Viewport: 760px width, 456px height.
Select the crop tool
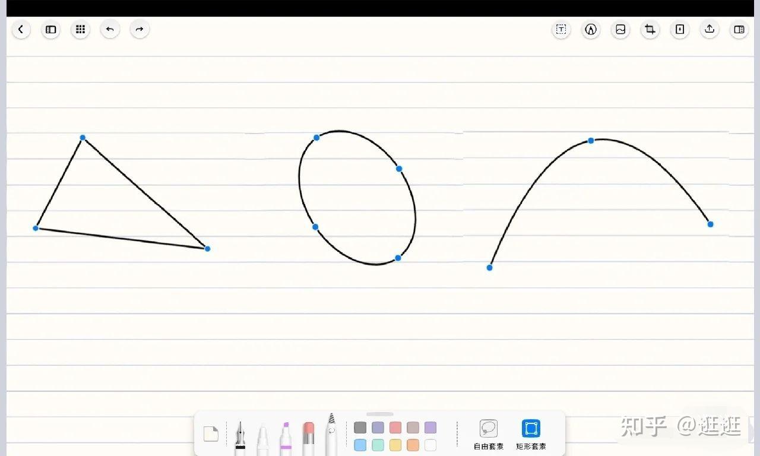tap(650, 29)
